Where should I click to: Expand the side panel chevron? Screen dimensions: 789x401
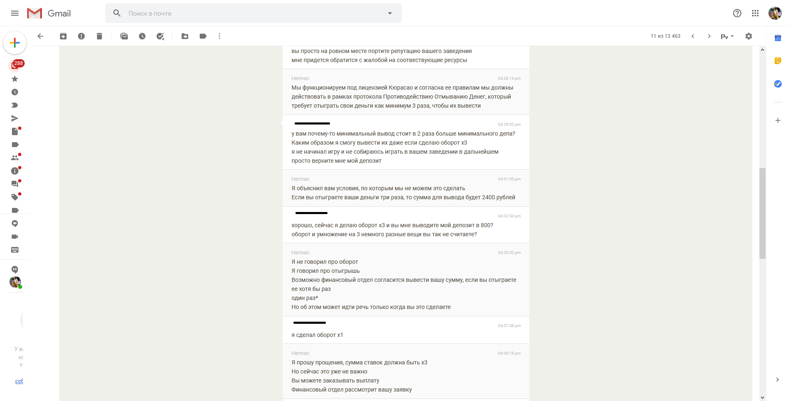pyautogui.click(x=777, y=380)
